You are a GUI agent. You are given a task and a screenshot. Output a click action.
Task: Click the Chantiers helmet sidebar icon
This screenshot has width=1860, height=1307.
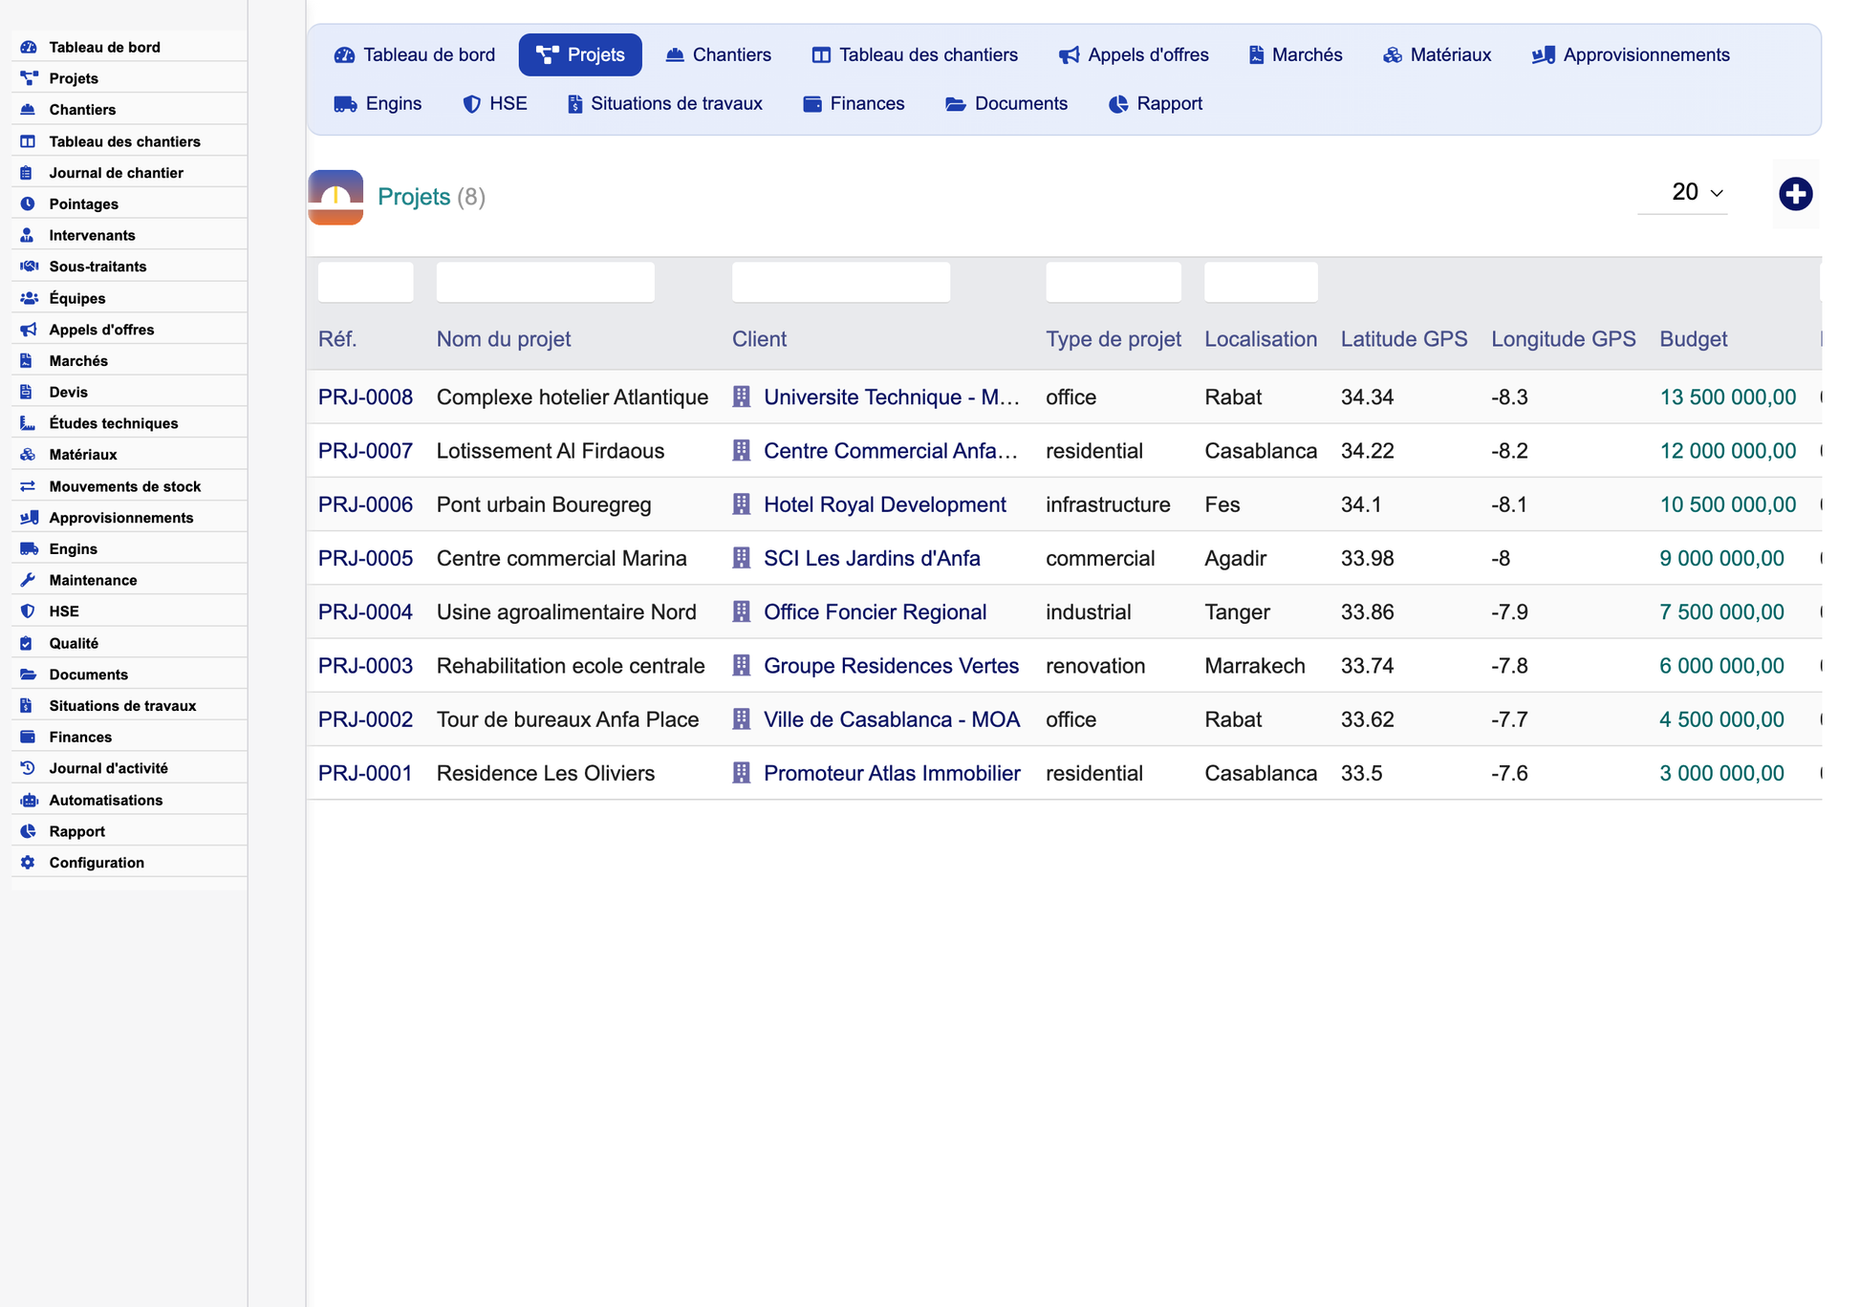[x=28, y=110]
